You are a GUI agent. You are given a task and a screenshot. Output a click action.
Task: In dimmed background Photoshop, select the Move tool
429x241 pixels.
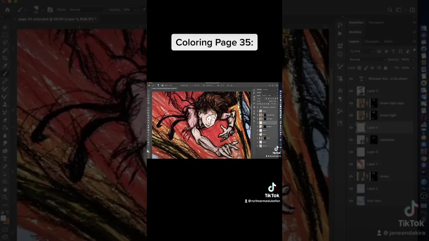pos(5,27)
